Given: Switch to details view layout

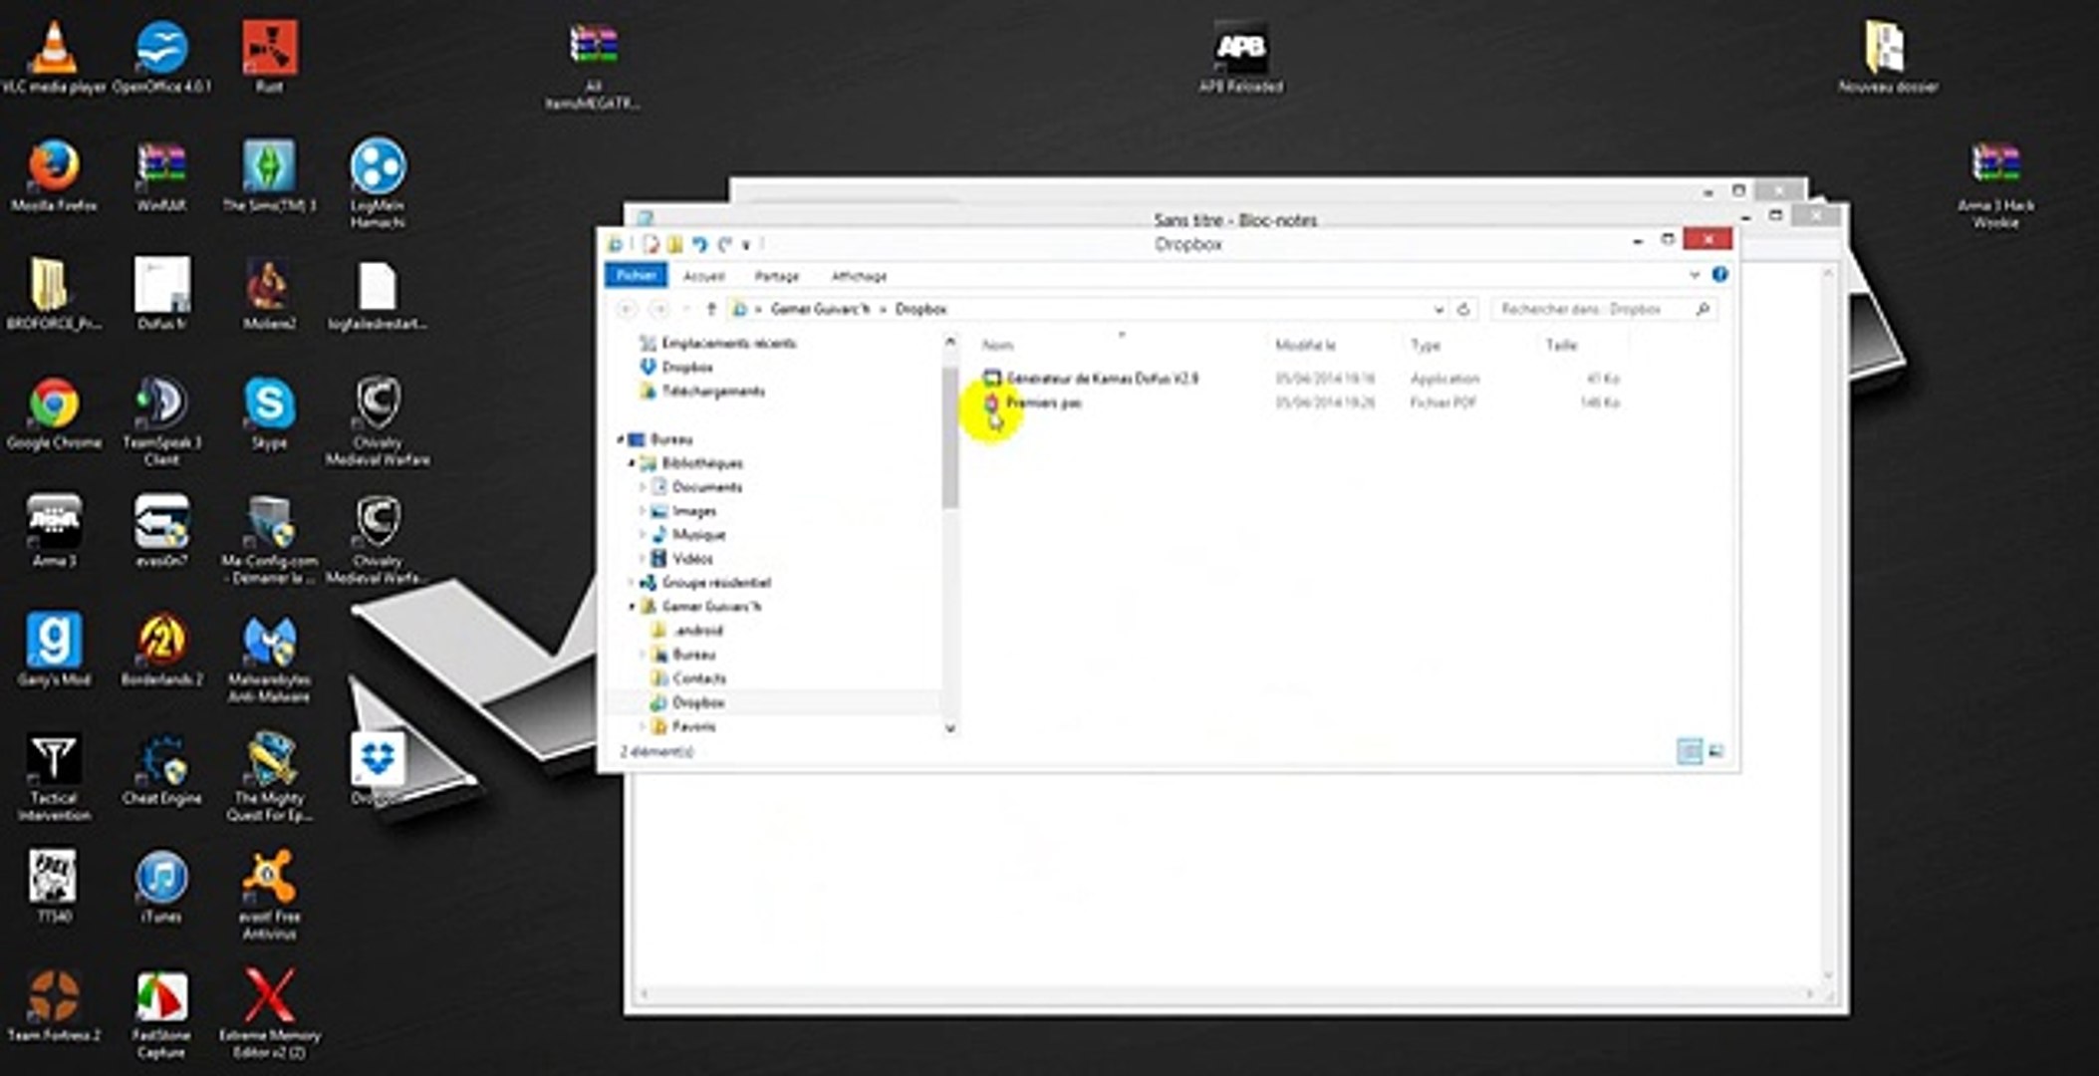Looking at the screenshot, I should click(1689, 751).
